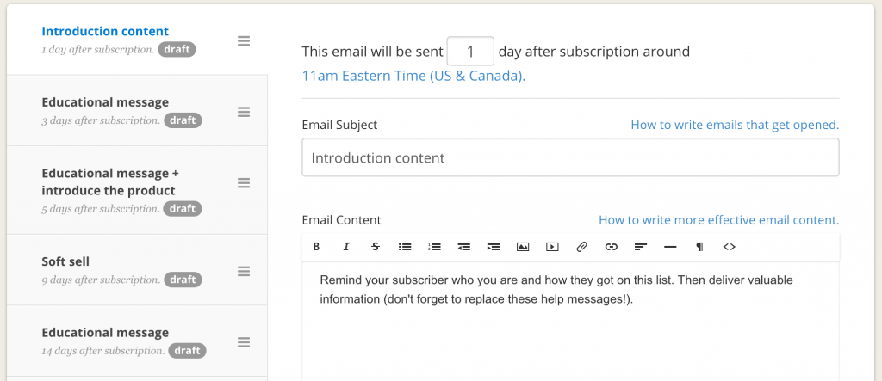The width and height of the screenshot is (882, 381).
Task: Open Educational message sent after 14 days
Action: click(105, 333)
